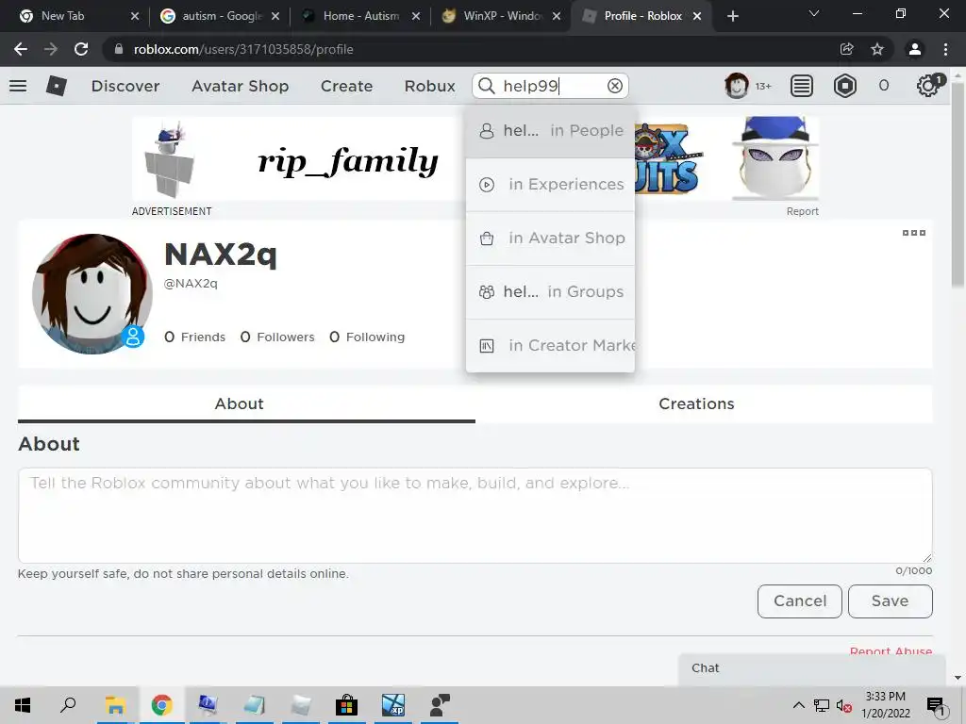Go forward with the browser forward arrow

(51, 49)
